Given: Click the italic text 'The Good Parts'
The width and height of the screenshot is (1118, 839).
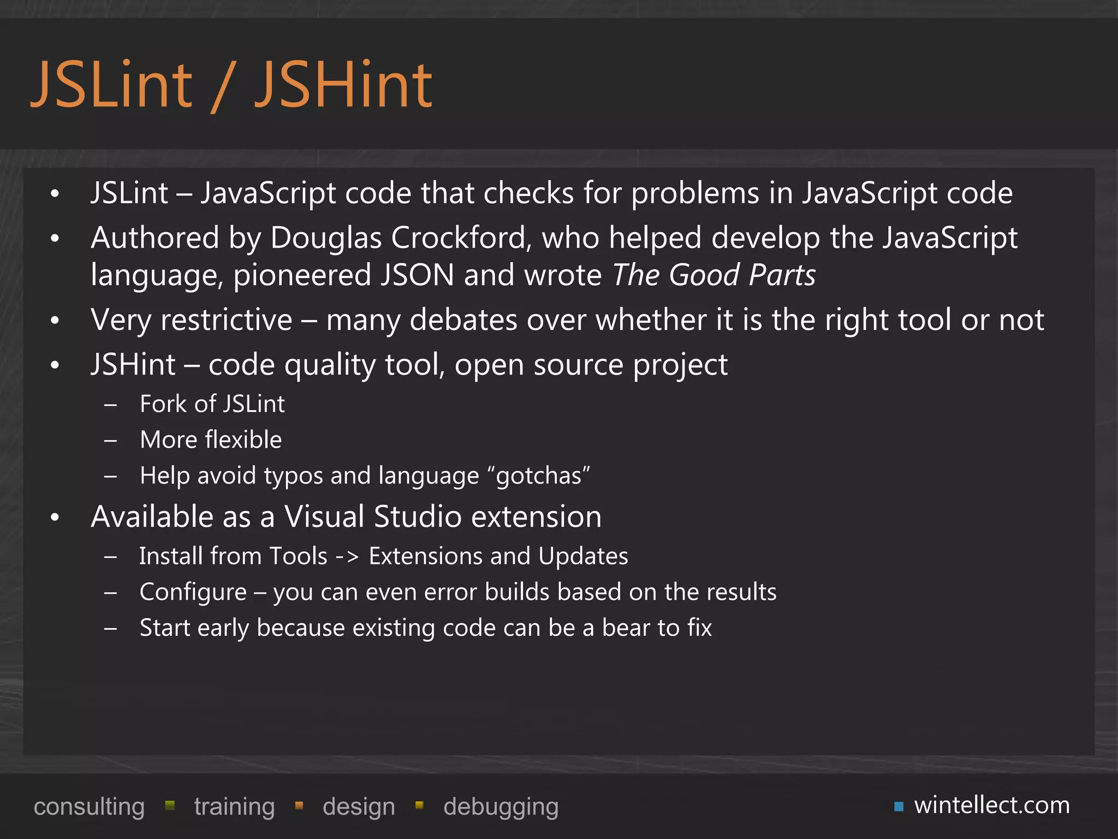Looking at the screenshot, I should [713, 275].
